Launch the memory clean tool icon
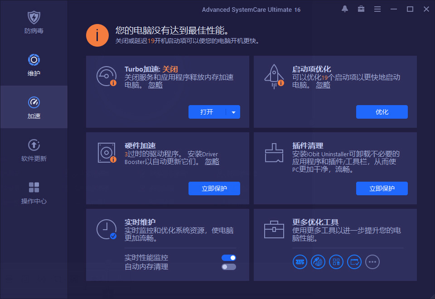Screen dimensions: 435x299 coord(300,262)
